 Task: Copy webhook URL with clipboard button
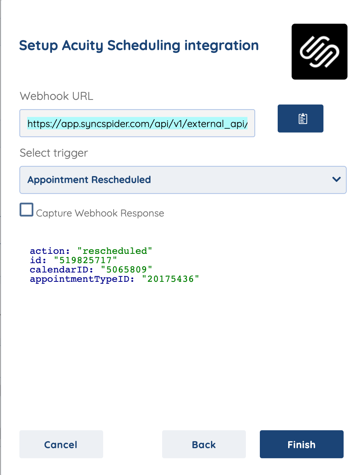click(x=300, y=119)
